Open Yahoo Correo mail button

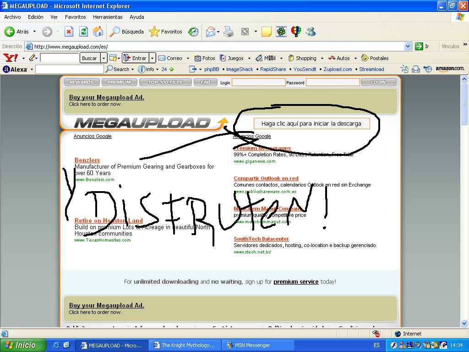[170, 58]
